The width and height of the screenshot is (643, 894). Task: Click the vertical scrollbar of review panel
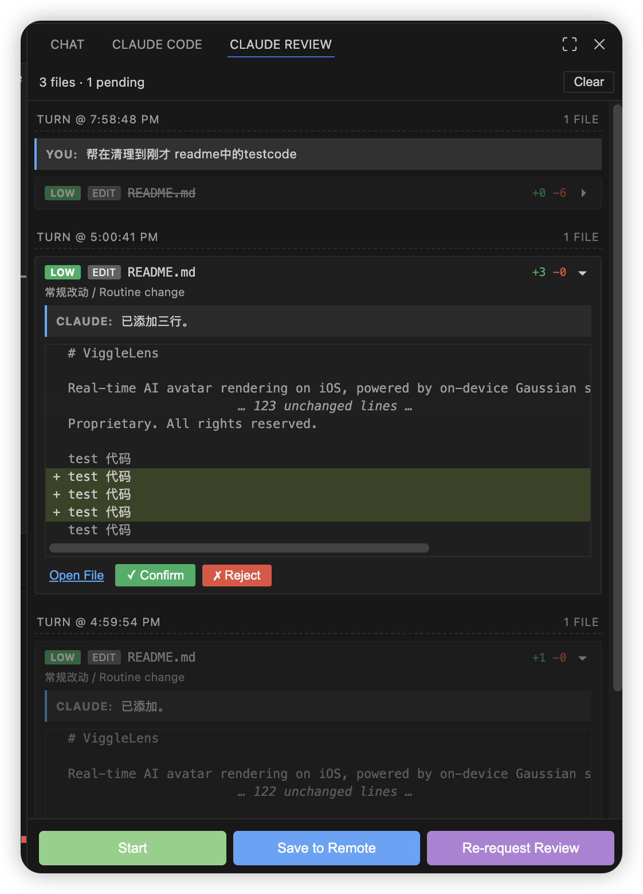[x=617, y=397]
